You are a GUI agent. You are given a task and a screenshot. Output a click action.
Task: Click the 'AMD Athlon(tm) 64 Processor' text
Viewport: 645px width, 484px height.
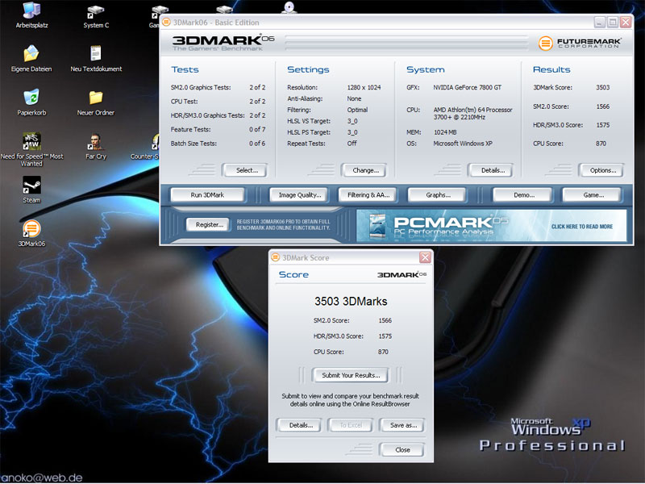[472, 110]
